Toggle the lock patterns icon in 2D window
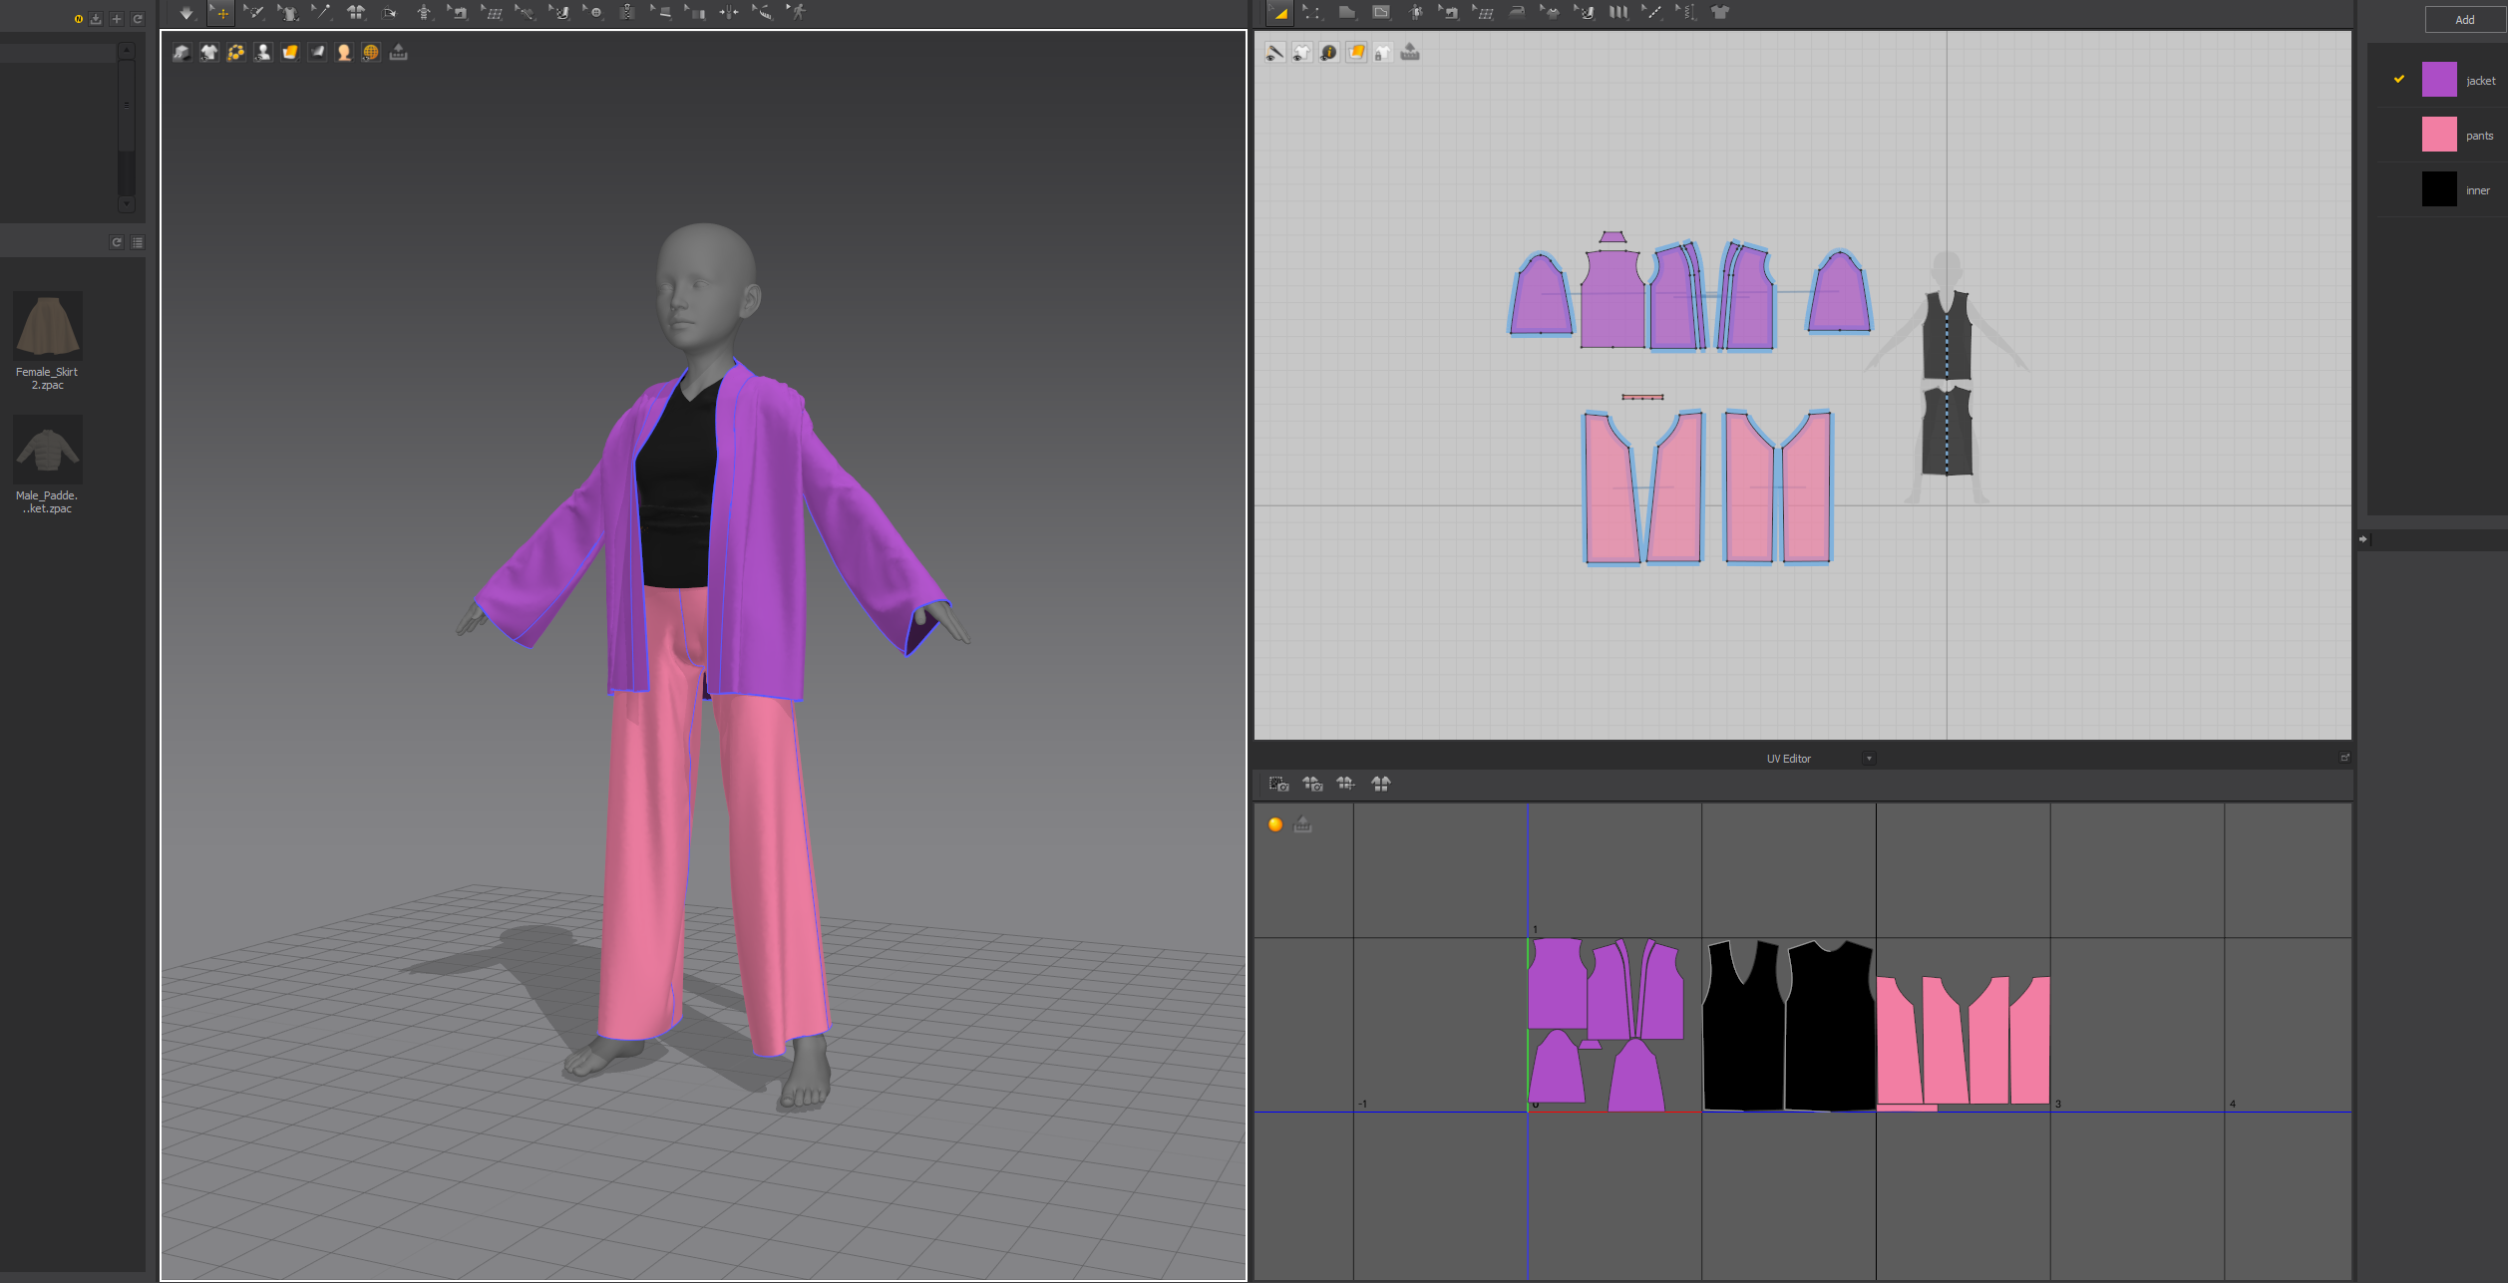Image resolution: width=2508 pixels, height=1283 pixels. [1383, 53]
